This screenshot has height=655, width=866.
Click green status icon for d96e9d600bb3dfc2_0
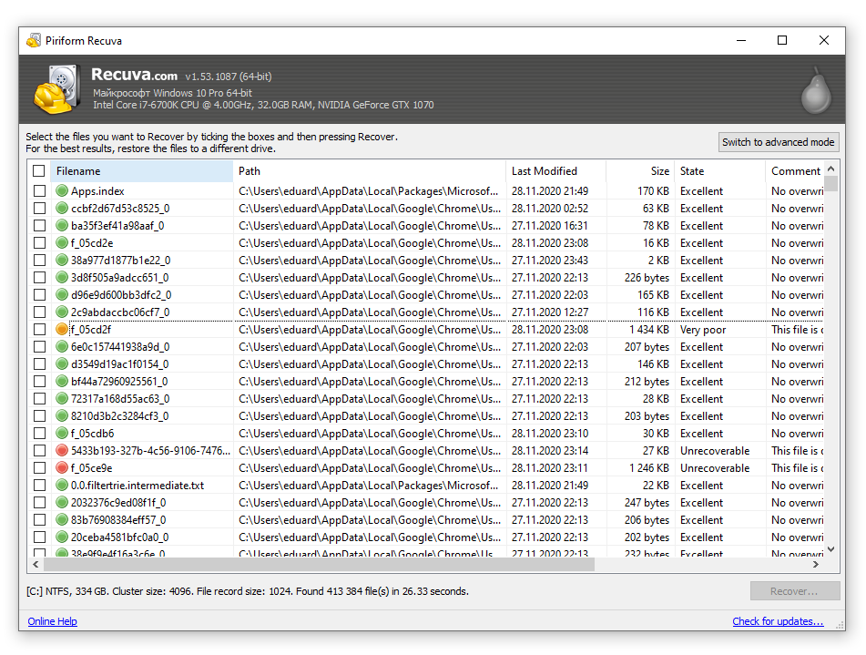click(62, 294)
